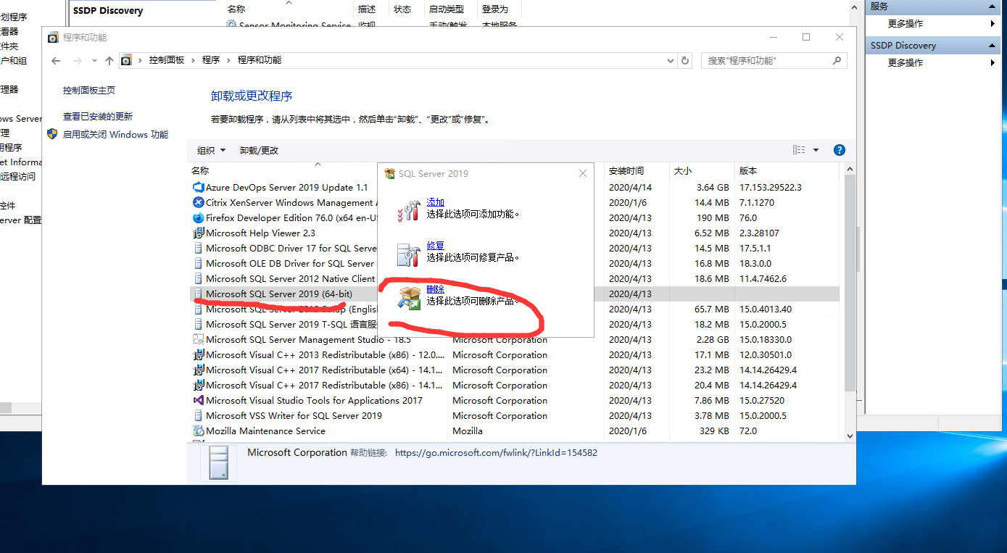This screenshot has height=553, width=1007.
Task: Click the Remove (删除) product icon
Action: tap(408, 298)
